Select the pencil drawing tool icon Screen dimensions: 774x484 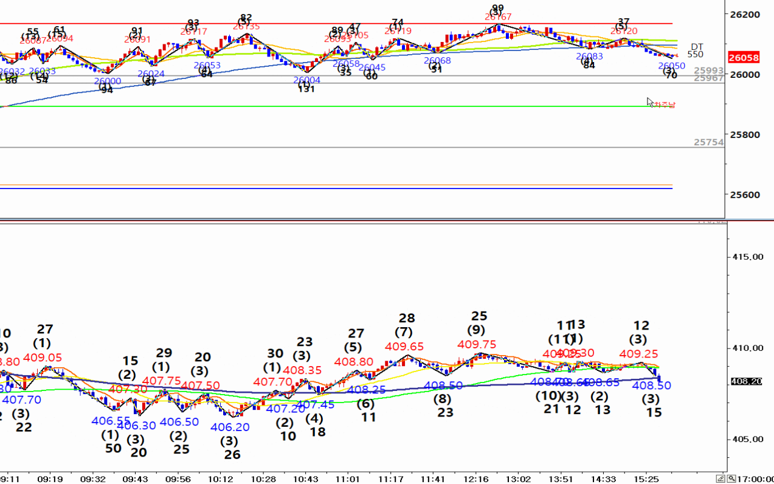tap(720, 478)
